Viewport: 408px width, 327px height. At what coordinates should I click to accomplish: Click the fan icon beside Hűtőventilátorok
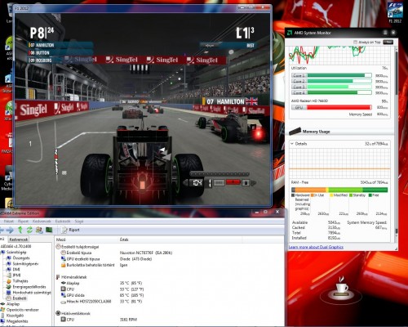[x=58, y=313]
